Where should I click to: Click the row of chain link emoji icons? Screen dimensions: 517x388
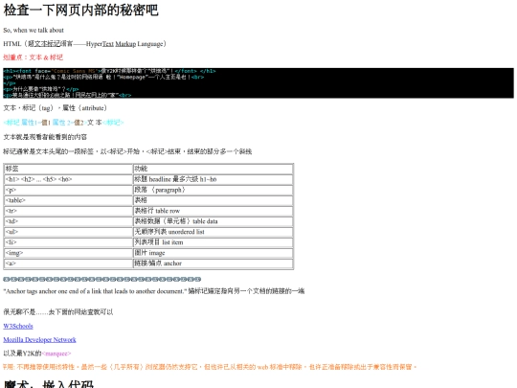point(102,279)
